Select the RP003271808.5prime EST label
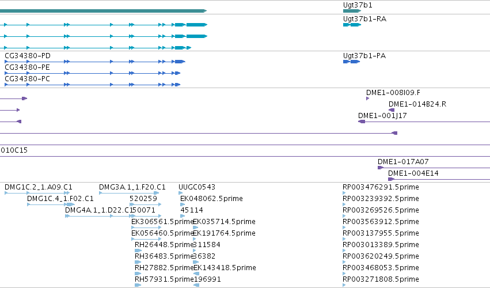490x288 pixels. 381,279
